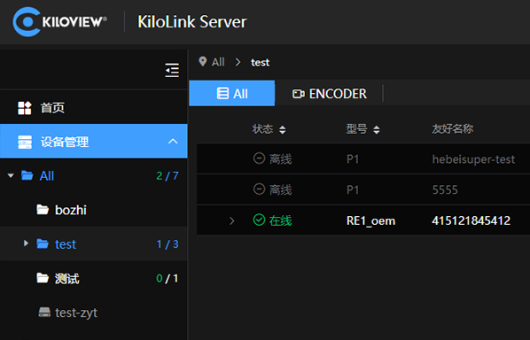The height and width of the screenshot is (340, 530).
Task: Select the 5555 device name
Action: 445,189
